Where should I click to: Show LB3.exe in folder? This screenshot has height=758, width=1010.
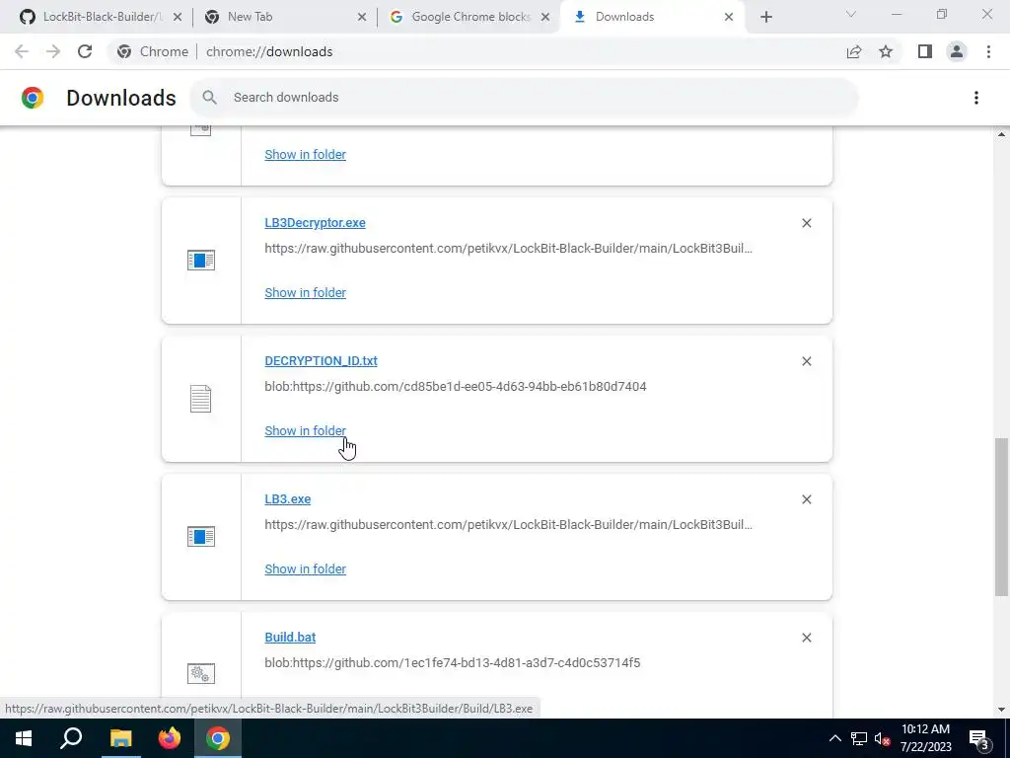tap(306, 569)
